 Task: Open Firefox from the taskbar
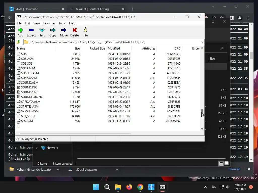click(x=129, y=187)
